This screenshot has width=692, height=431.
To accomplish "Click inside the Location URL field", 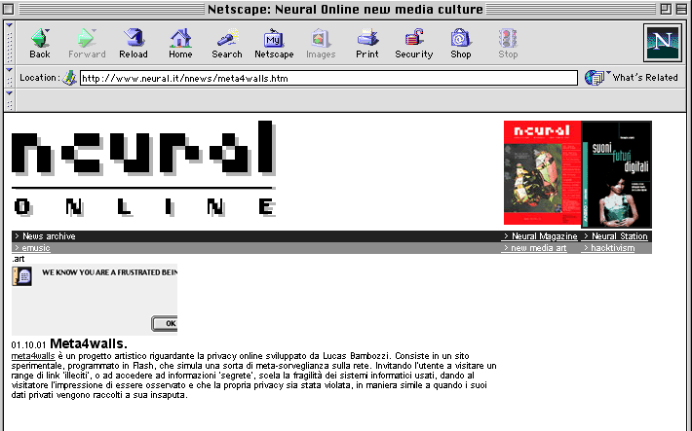I will click(x=328, y=78).
